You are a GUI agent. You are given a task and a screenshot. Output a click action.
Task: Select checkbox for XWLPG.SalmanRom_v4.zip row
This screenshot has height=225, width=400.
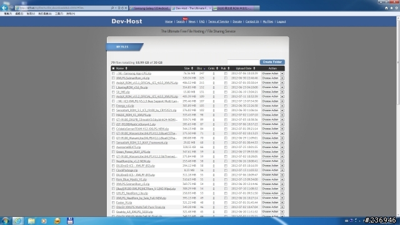tap(113, 78)
